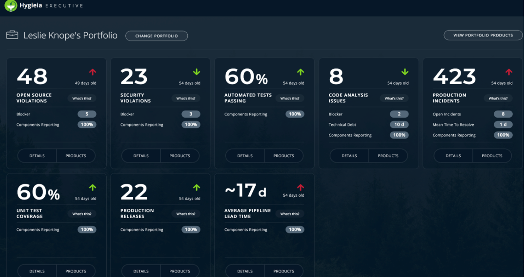Click the green down arrow on Code Analysis Issues
This screenshot has width=524, height=277.
(x=405, y=72)
